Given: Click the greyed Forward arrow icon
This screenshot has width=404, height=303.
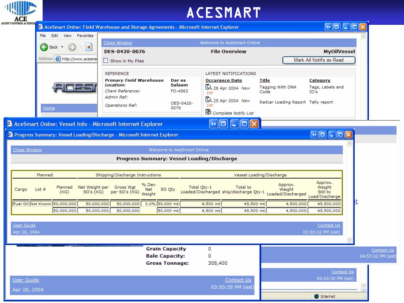Looking at the screenshot, I should [x=72, y=47].
